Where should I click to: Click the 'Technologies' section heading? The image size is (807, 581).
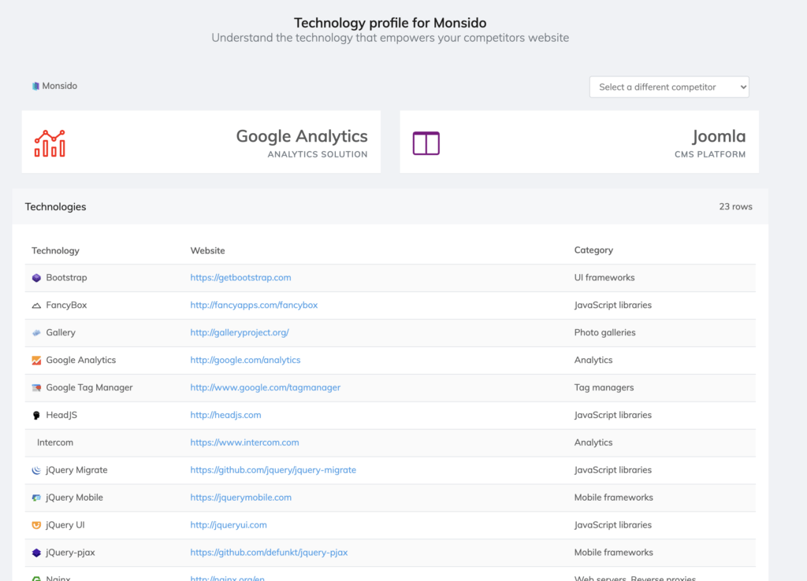pyautogui.click(x=56, y=207)
